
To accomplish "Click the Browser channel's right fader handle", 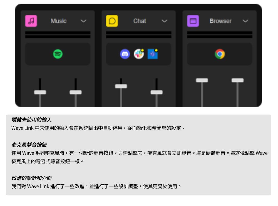I will point(238,80).
